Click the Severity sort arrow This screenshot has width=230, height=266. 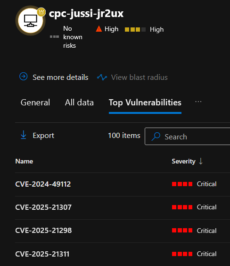201,161
